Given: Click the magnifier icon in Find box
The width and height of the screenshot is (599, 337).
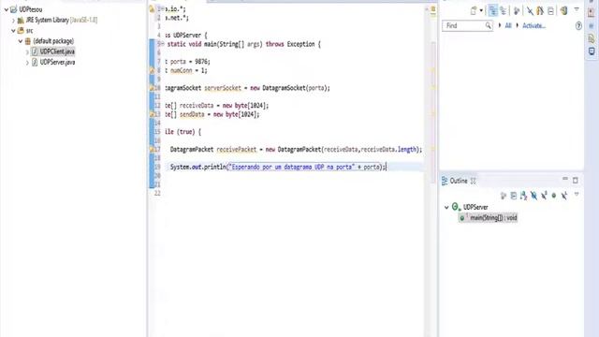Looking at the screenshot, I should click(488, 25).
